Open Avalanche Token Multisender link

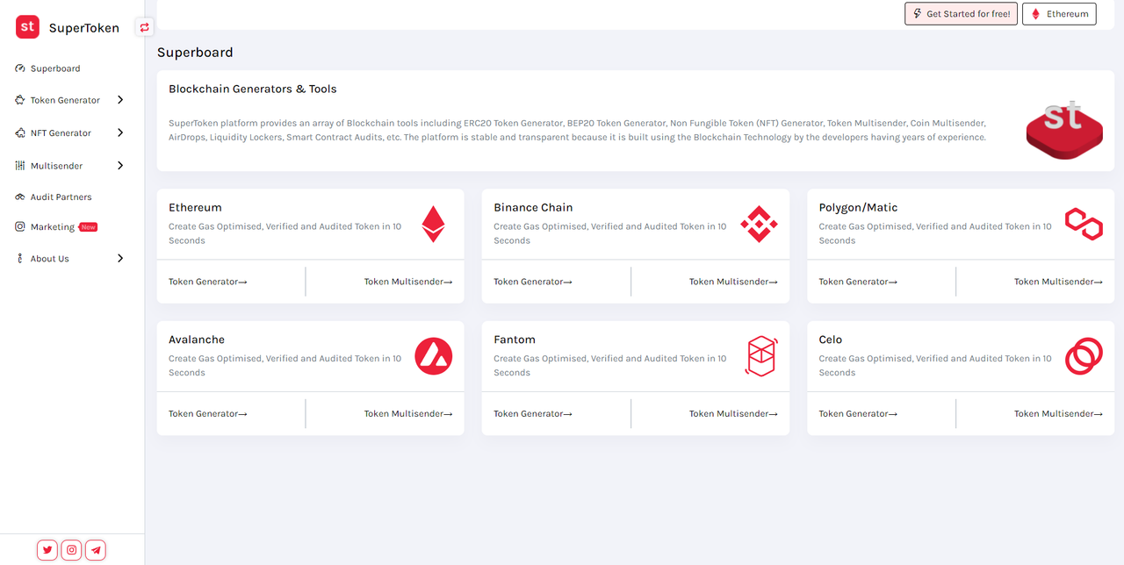coord(408,413)
